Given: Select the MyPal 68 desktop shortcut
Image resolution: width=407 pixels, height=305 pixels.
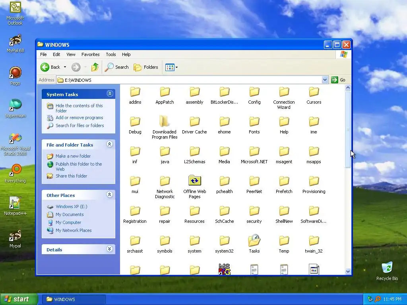Looking at the screenshot, I should click(x=15, y=44).
